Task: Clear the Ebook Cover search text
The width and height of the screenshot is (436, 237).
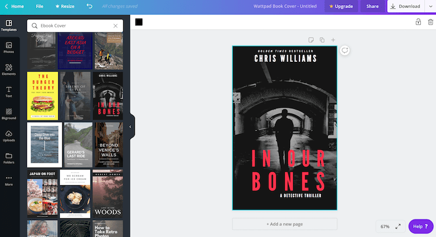Action: [x=116, y=26]
